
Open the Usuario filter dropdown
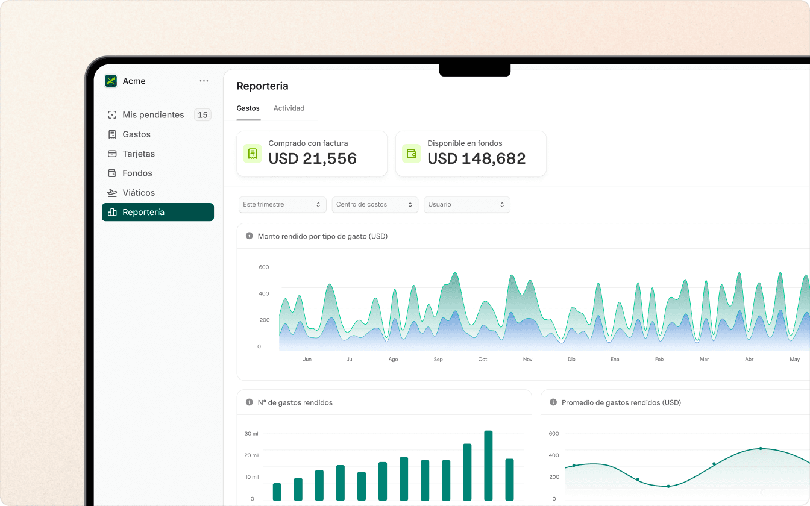pyautogui.click(x=467, y=205)
